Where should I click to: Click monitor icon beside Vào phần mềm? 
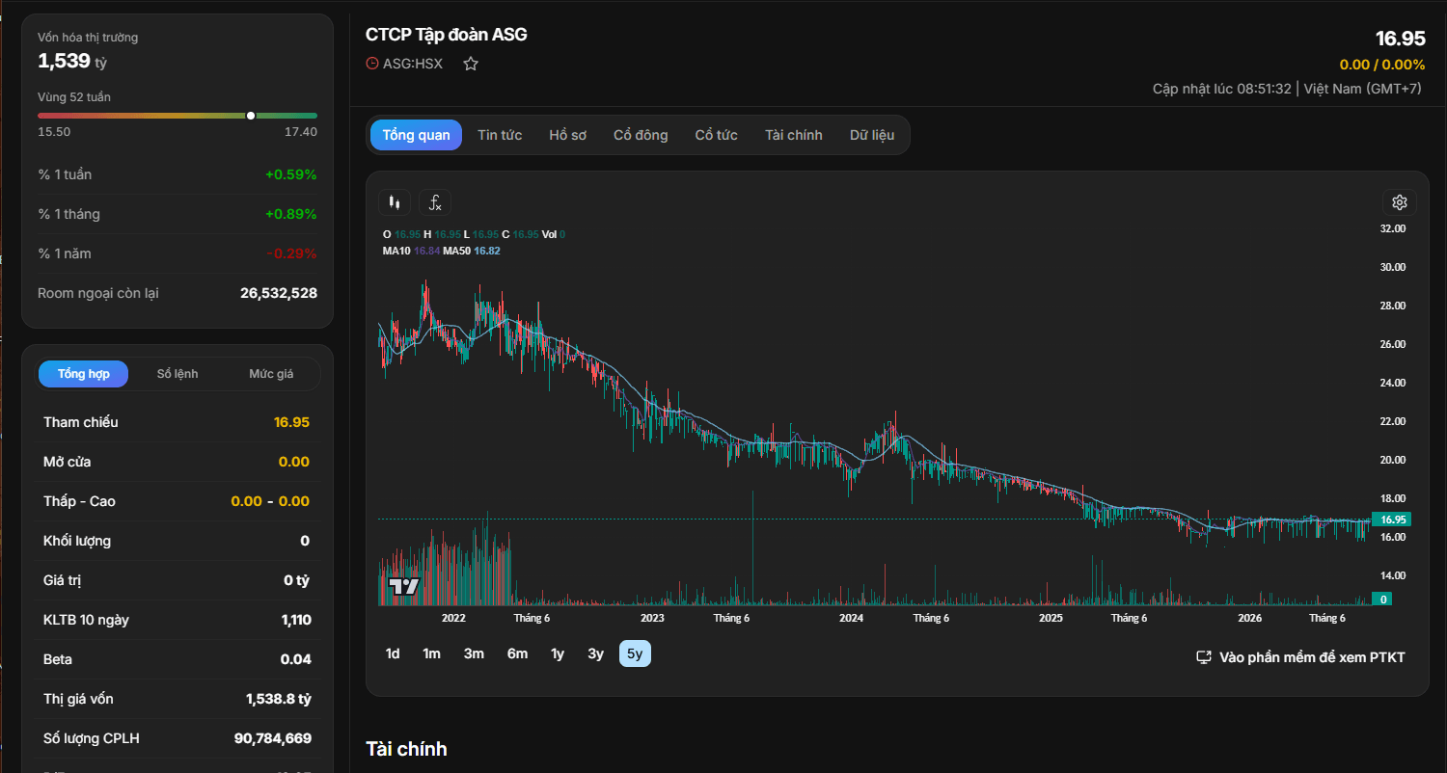tap(1204, 657)
